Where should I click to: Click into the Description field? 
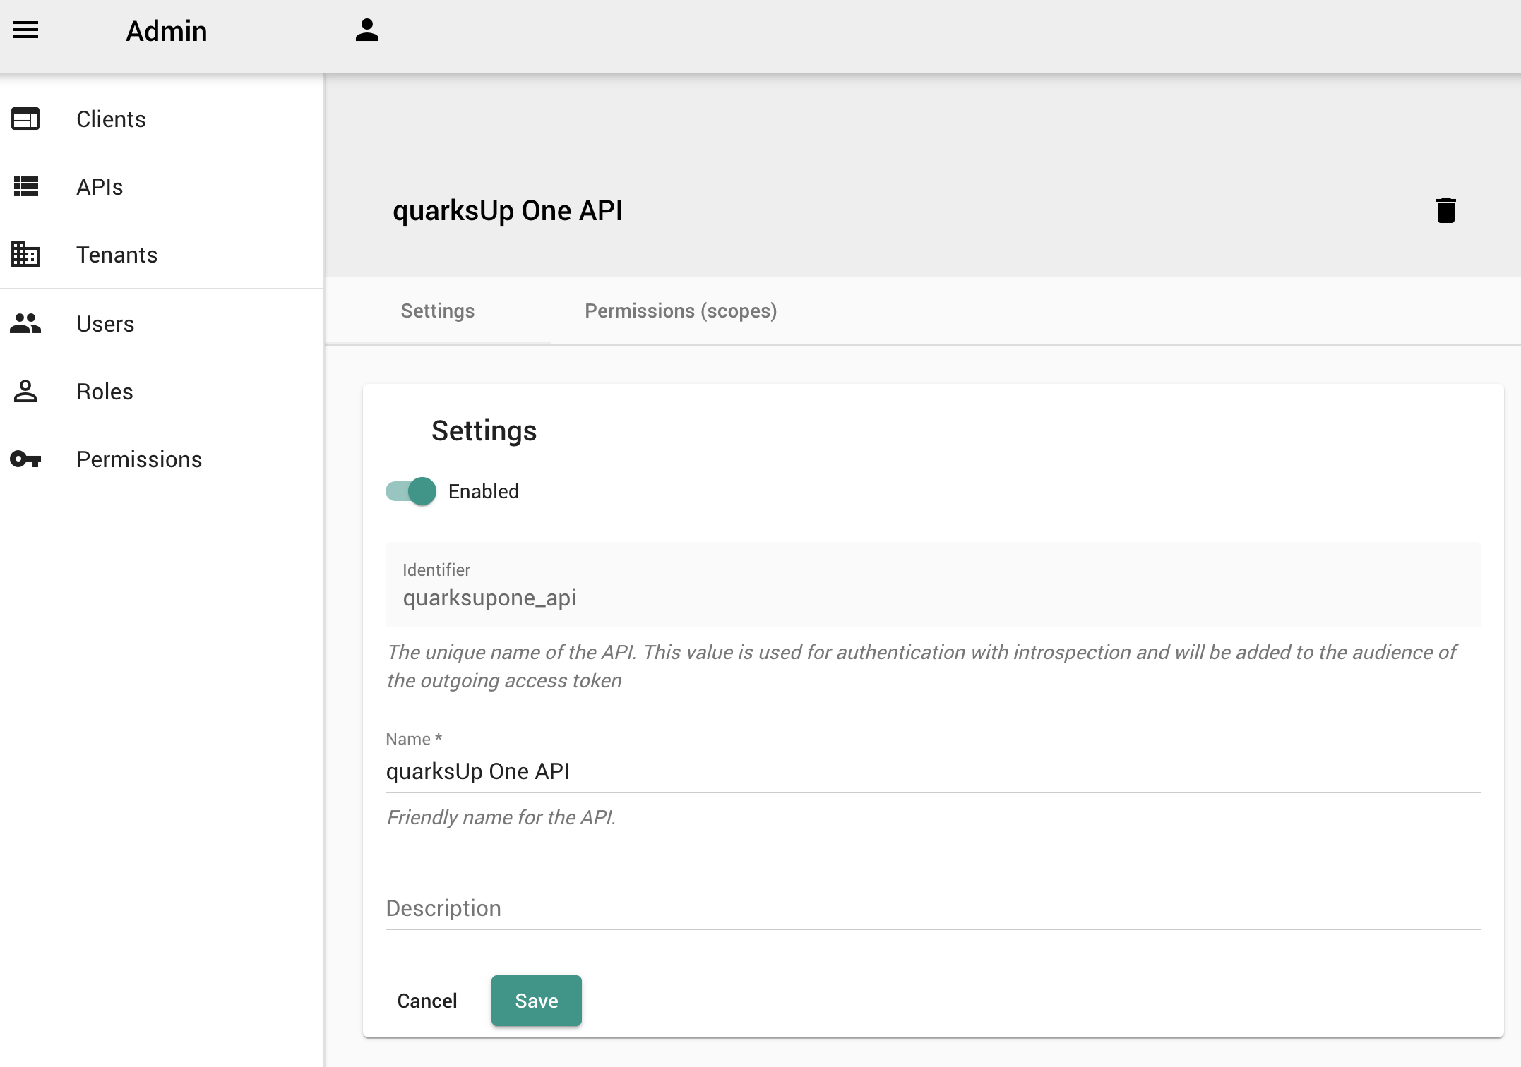coord(934,908)
